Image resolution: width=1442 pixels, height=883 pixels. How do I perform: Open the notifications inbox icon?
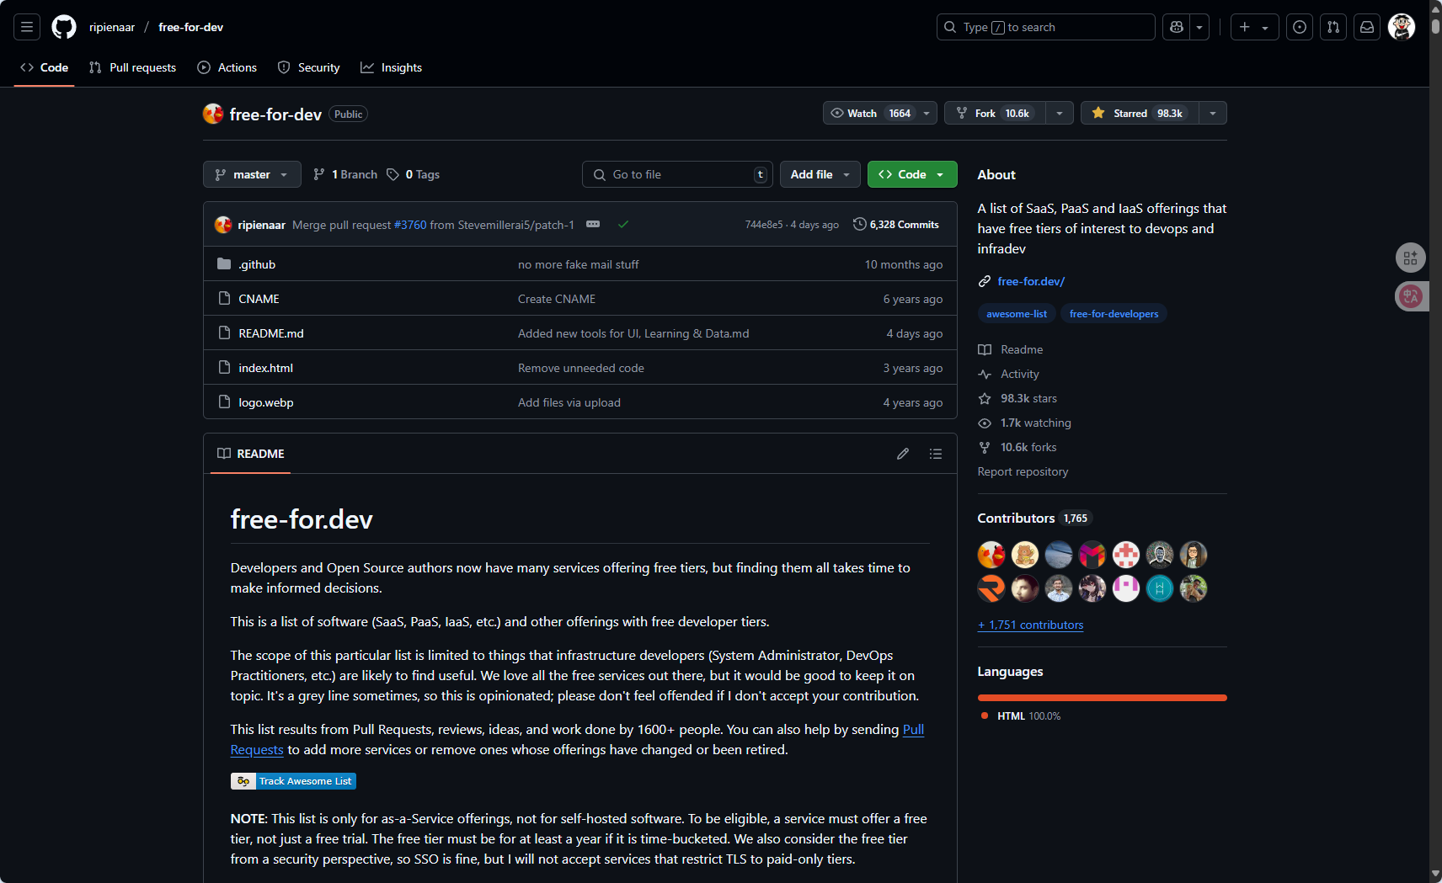click(1367, 27)
